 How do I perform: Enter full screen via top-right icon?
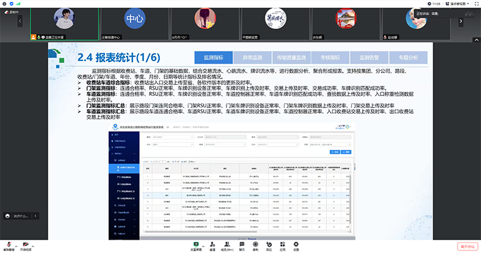[x=477, y=4]
